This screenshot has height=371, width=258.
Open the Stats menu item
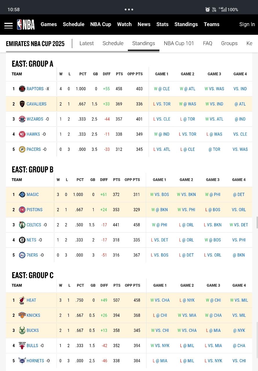click(x=162, y=24)
